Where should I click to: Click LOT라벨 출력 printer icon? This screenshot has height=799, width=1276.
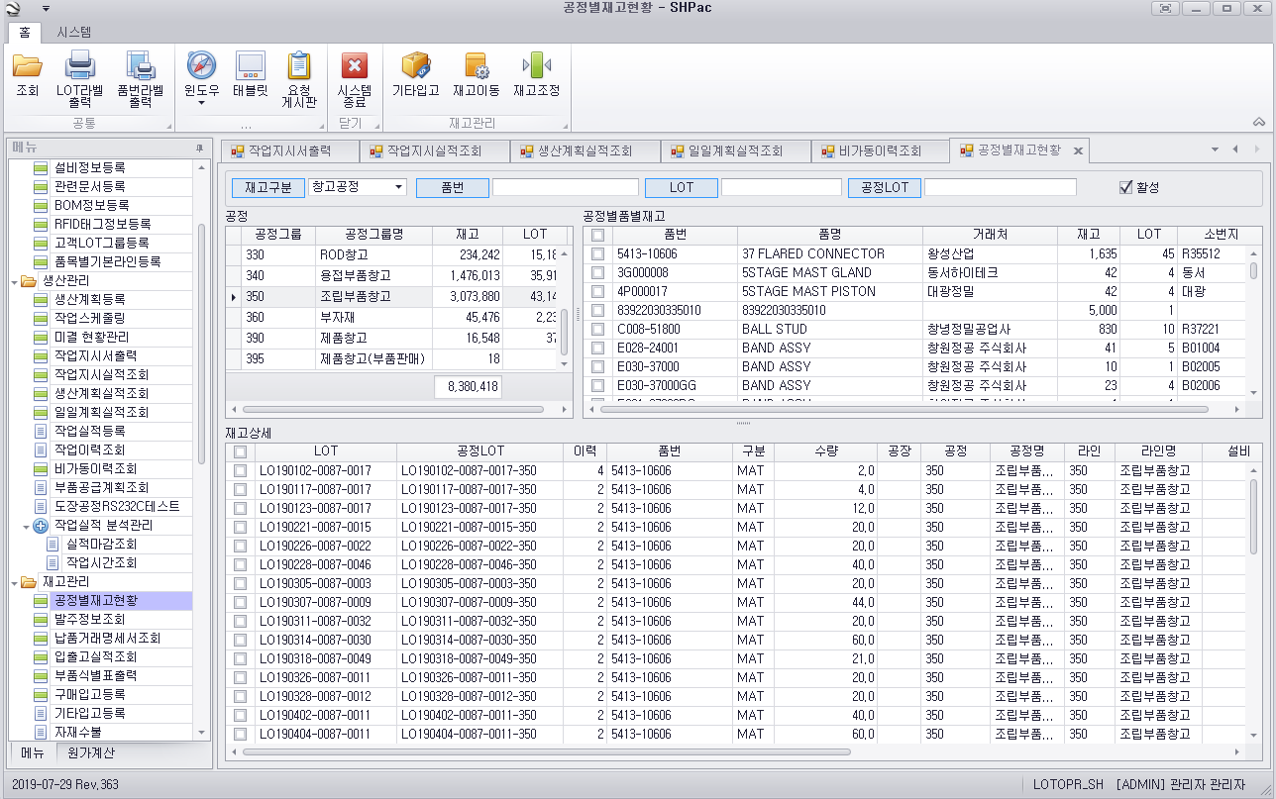[80, 67]
